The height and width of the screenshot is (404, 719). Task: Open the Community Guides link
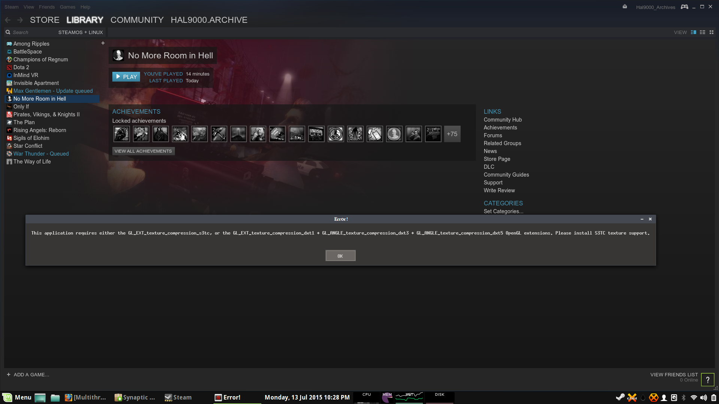(506, 175)
